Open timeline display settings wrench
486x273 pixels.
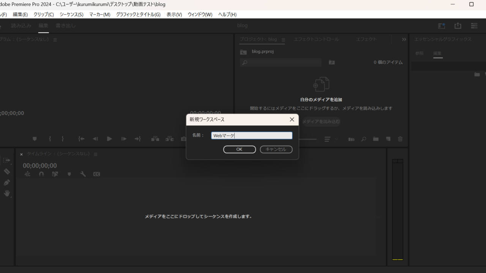(x=83, y=174)
